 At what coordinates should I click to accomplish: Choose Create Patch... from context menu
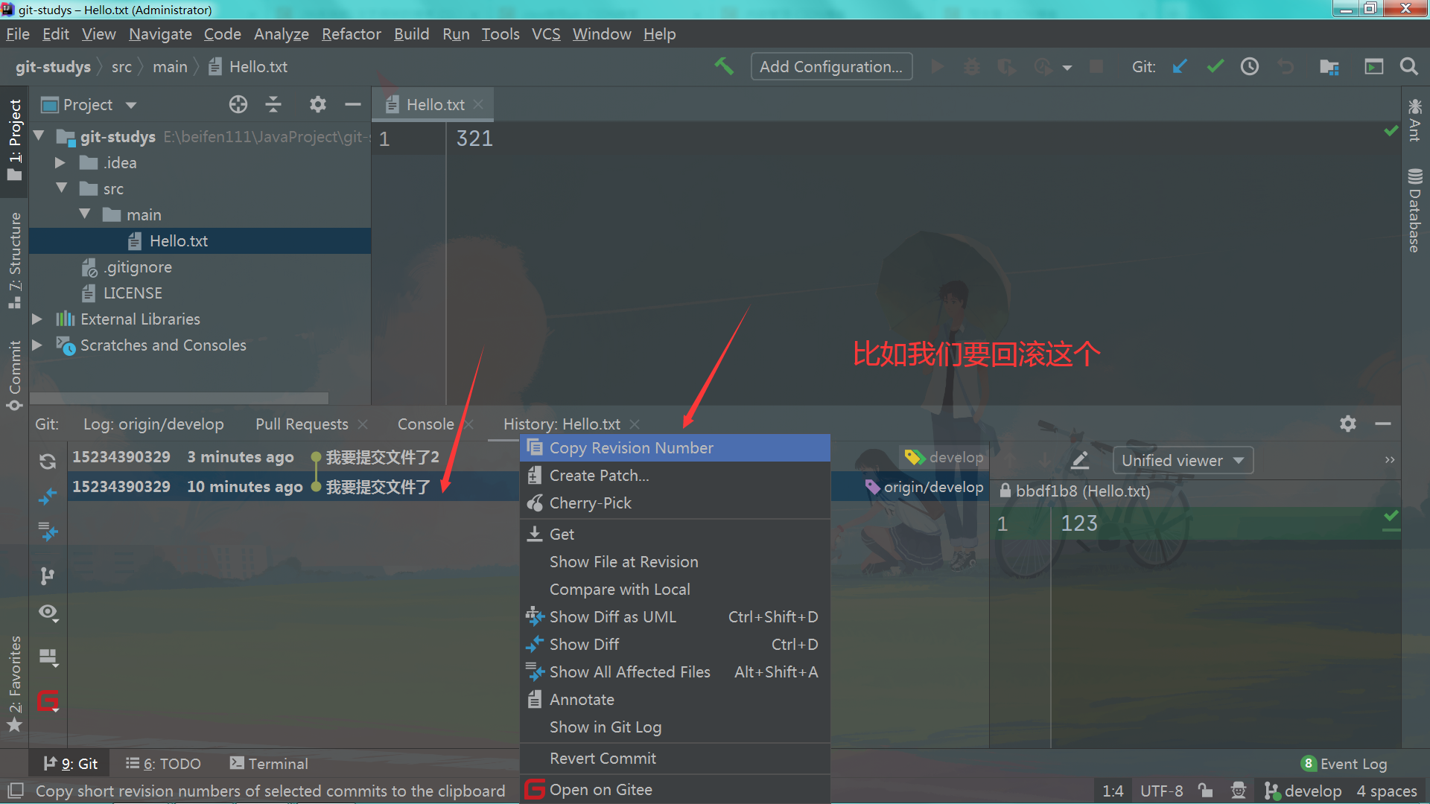(x=675, y=475)
